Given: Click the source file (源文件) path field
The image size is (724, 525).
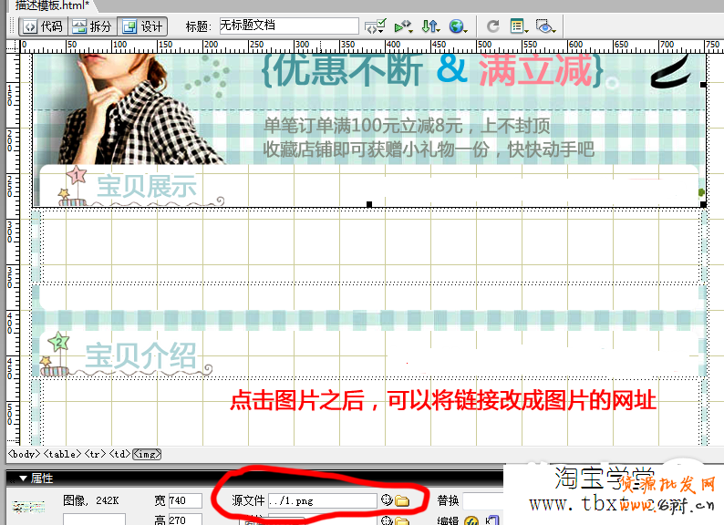Looking at the screenshot, I should click(x=321, y=500).
